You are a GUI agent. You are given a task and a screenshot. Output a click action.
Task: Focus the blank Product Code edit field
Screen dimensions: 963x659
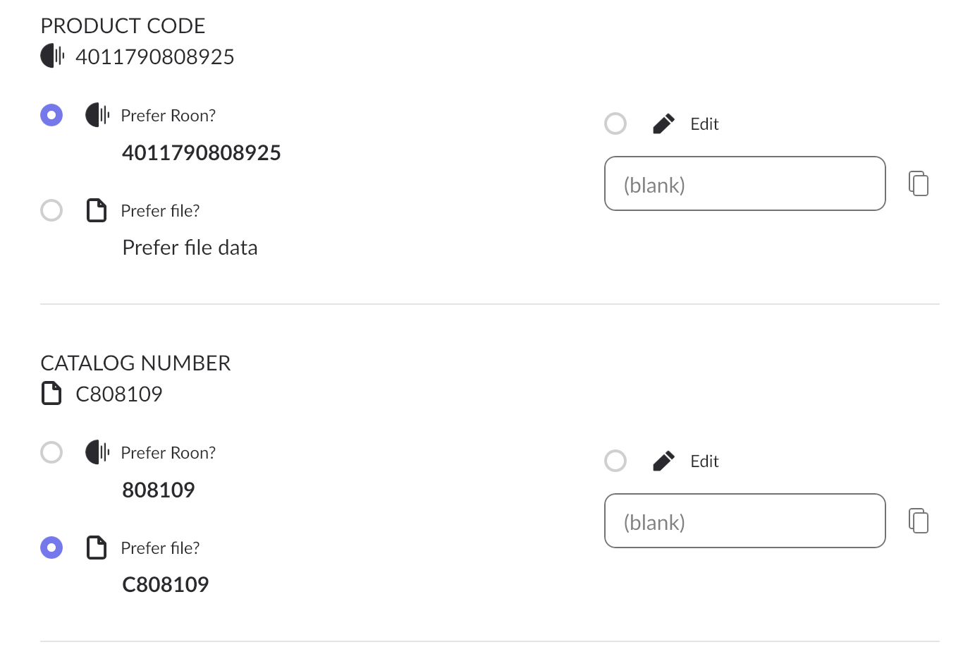click(745, 183)
